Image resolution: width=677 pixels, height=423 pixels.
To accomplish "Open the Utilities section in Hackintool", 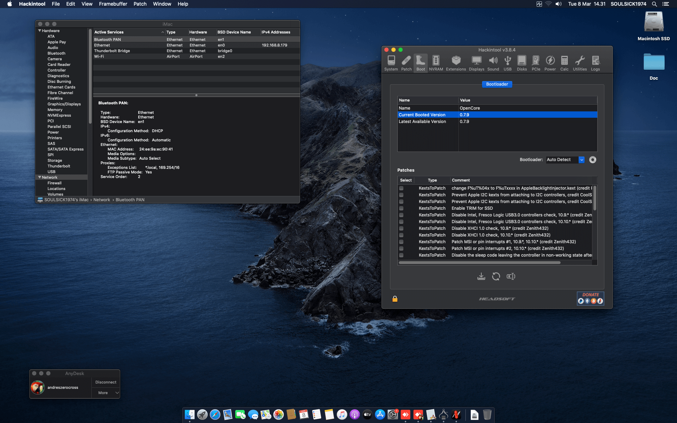I will coord(580,63).
